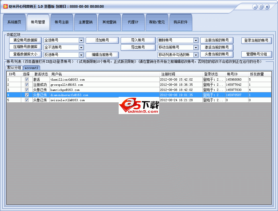
Task: Sort by 好友数量 column header
Action: coord(260,74)
